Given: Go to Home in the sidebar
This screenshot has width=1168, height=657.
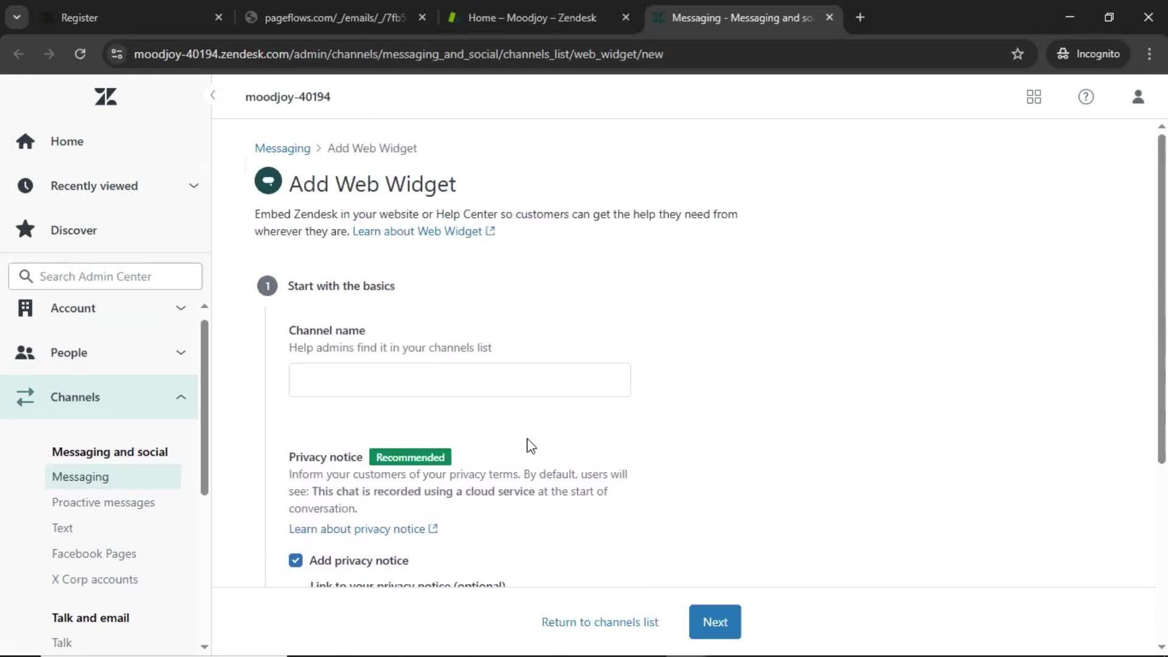Looking at the screenshot, I should click(x=67, y=141).
